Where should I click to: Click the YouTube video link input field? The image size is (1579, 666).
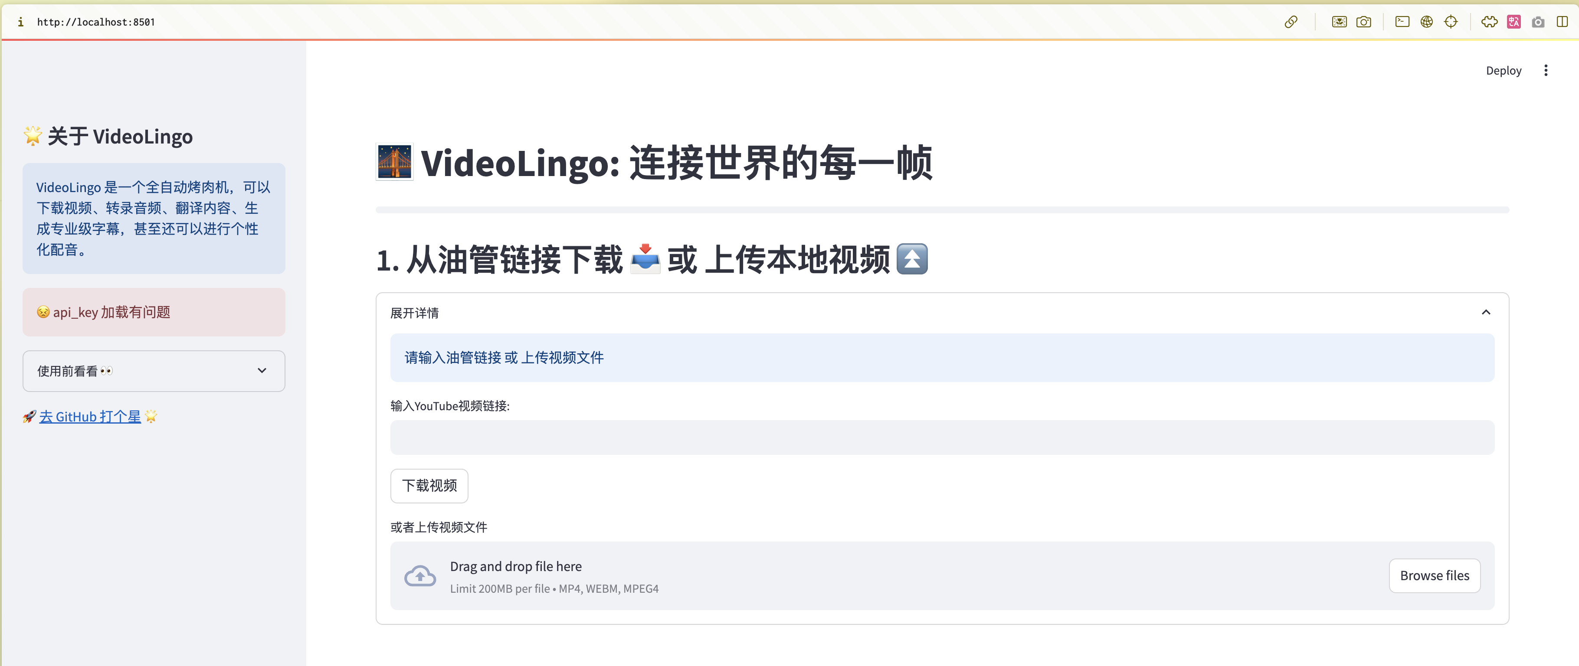point(942,437)
